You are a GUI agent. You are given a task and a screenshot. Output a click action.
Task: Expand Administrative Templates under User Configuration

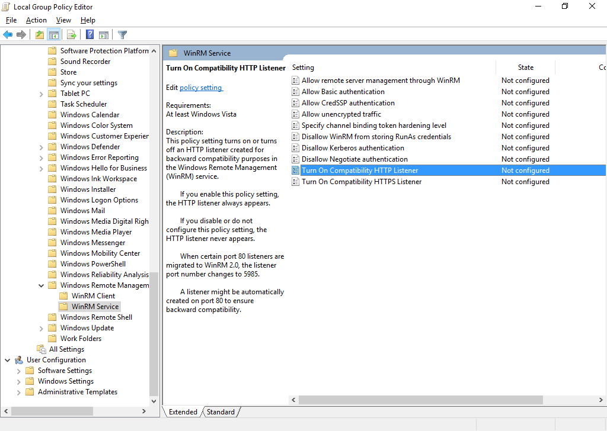(18, 393)
